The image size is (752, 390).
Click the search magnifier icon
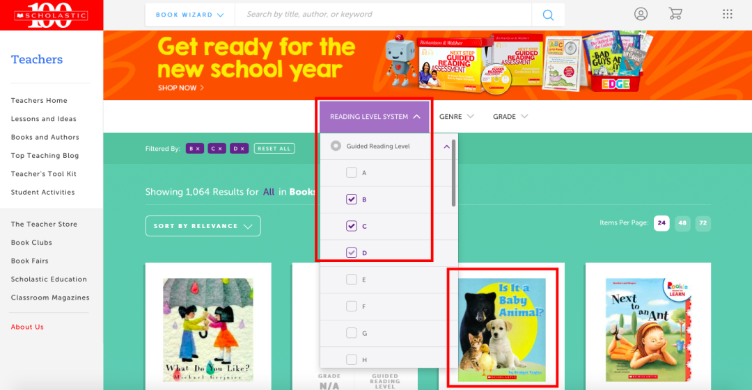[548, 15]
